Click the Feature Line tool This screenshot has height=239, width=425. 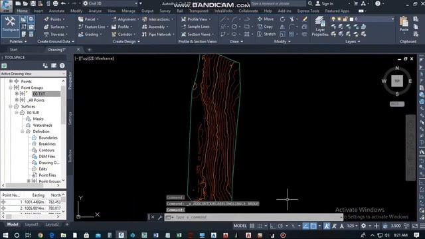pyautogui.click(x=93, y=27)
